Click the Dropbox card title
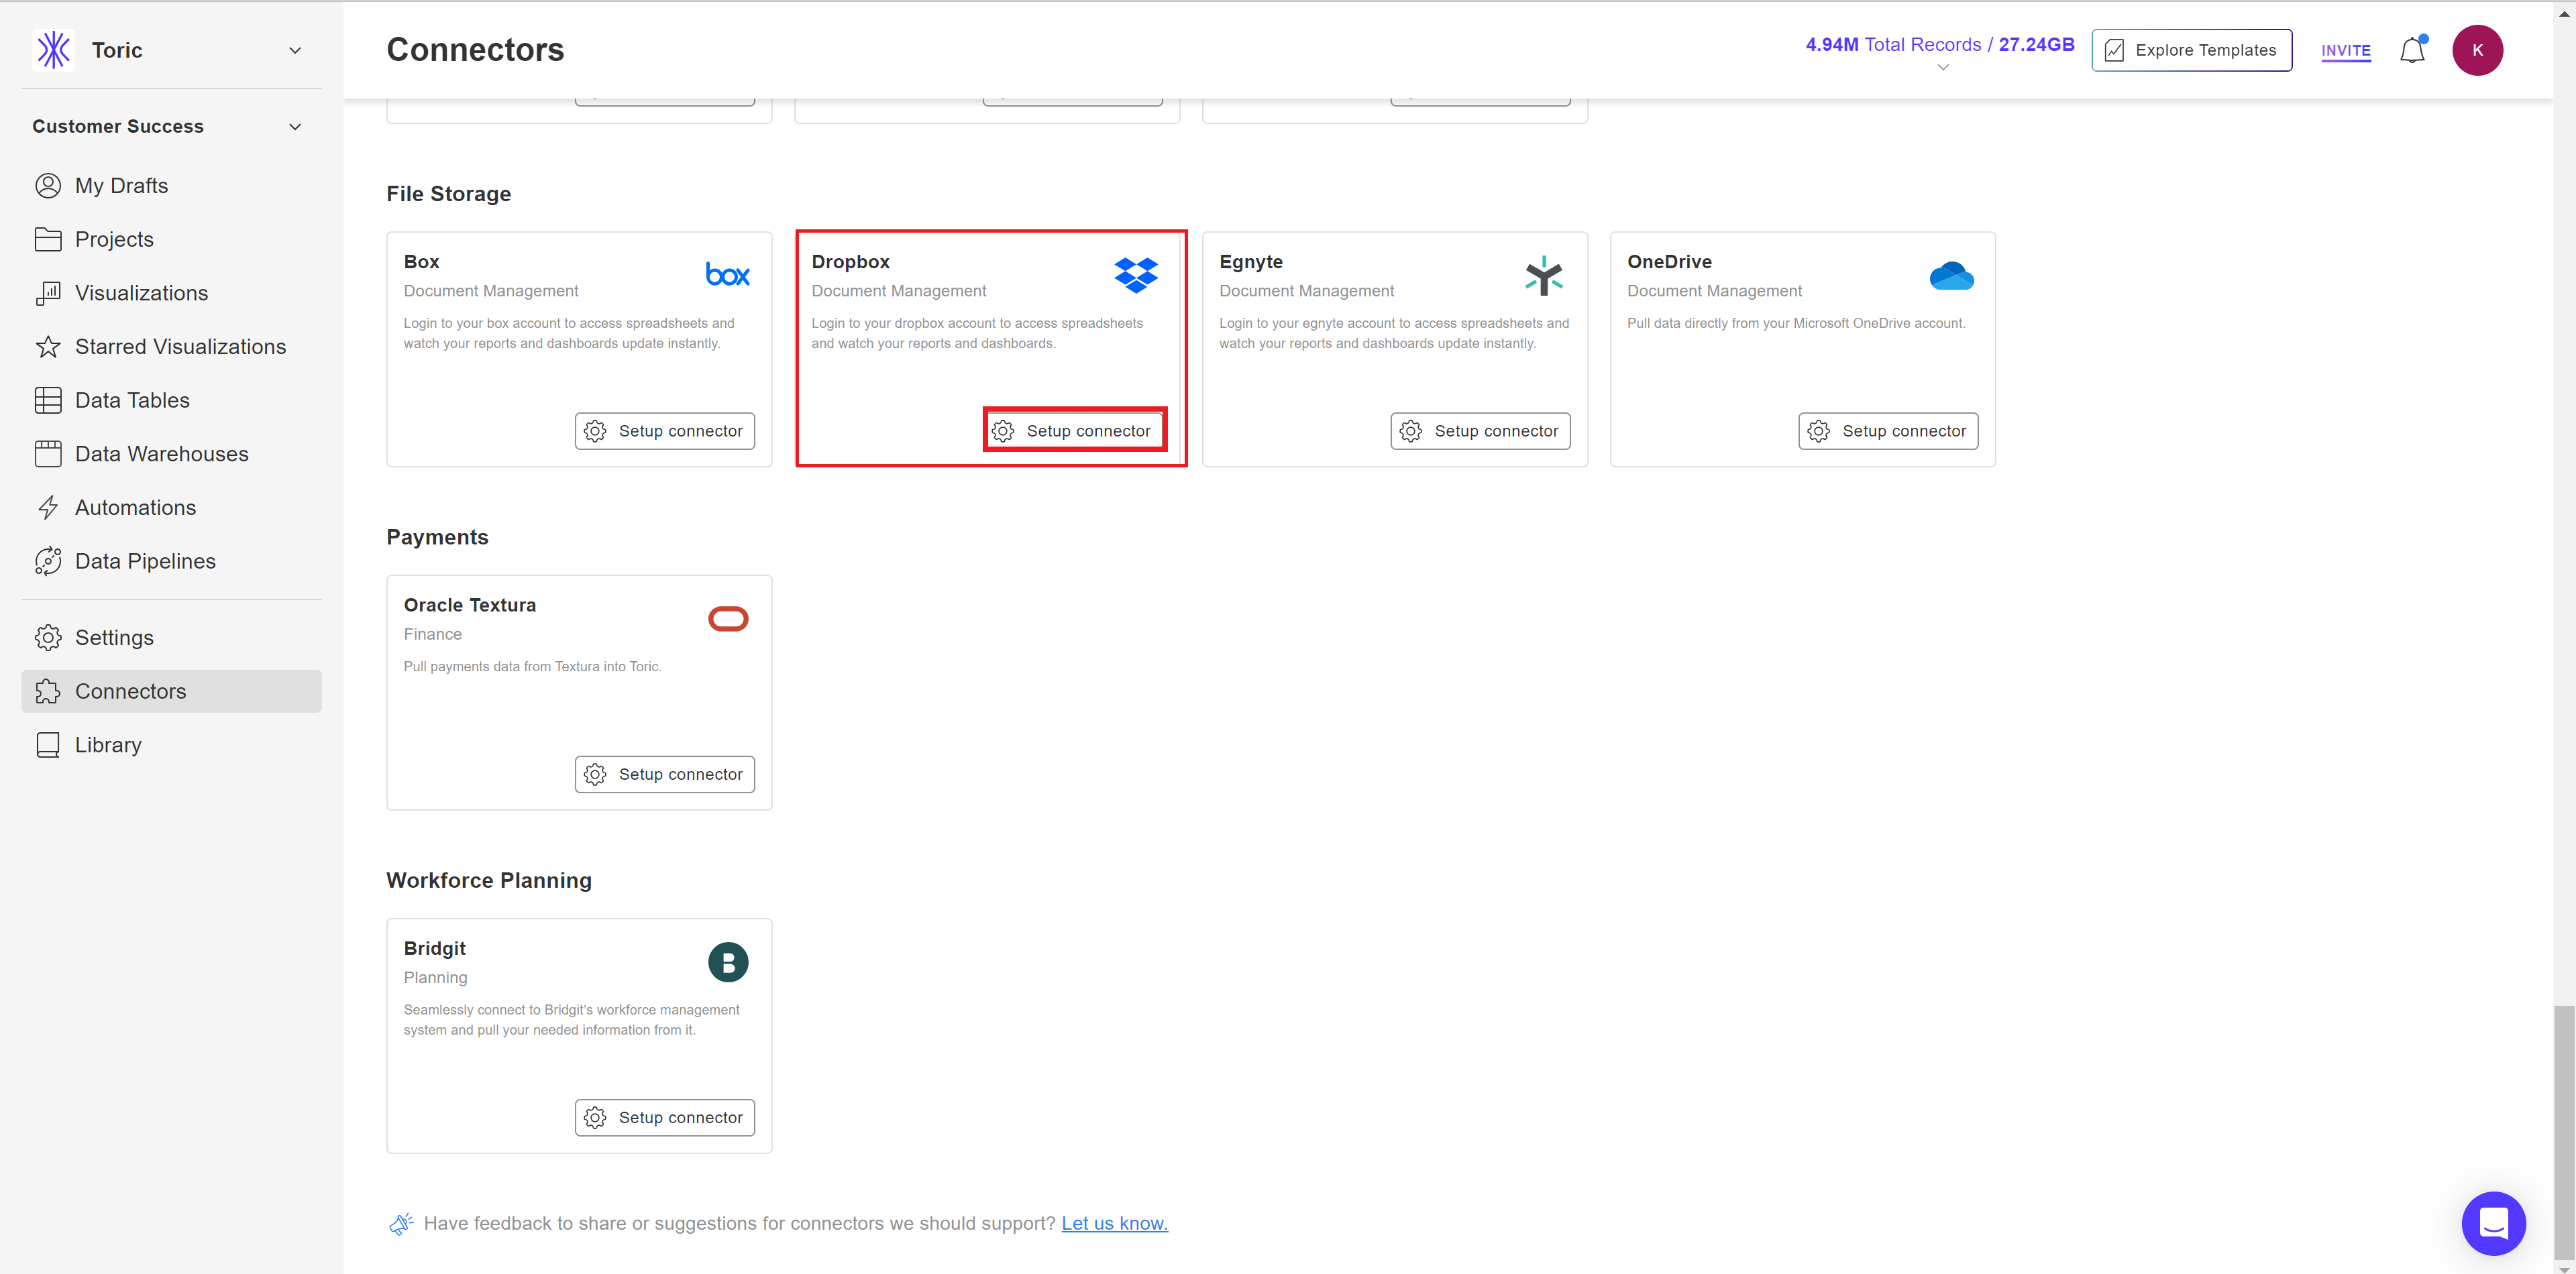2576x1274 pixels. pos(850,262)
